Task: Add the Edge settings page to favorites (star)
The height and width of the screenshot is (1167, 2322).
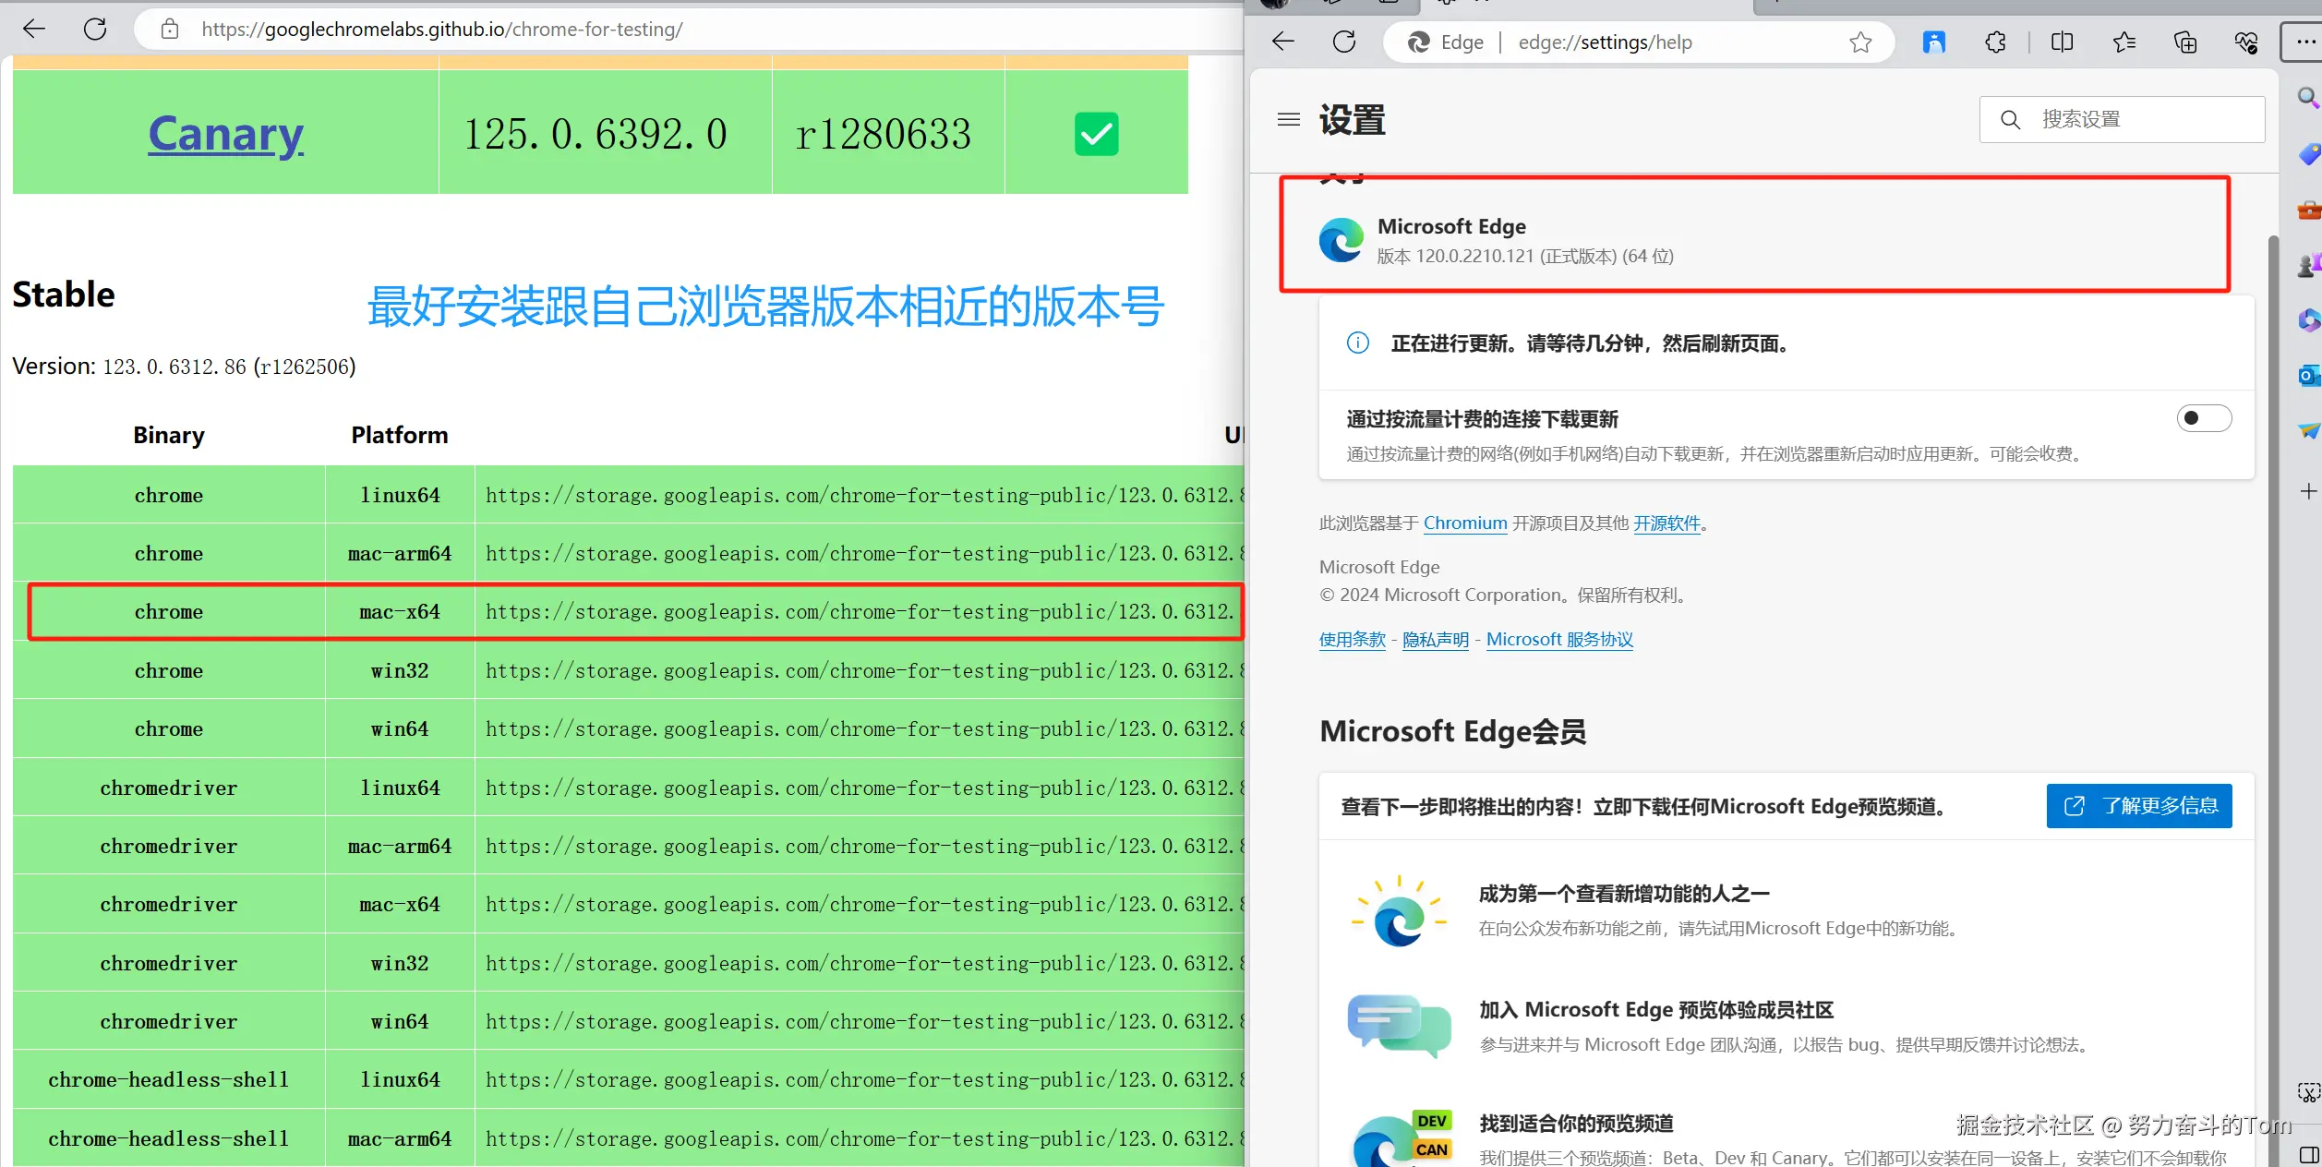Action: (1860, 42)
